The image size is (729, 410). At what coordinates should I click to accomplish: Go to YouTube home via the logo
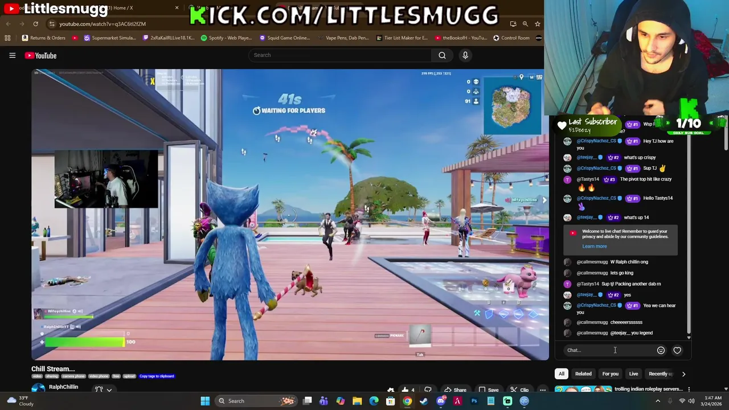point(40,55)
